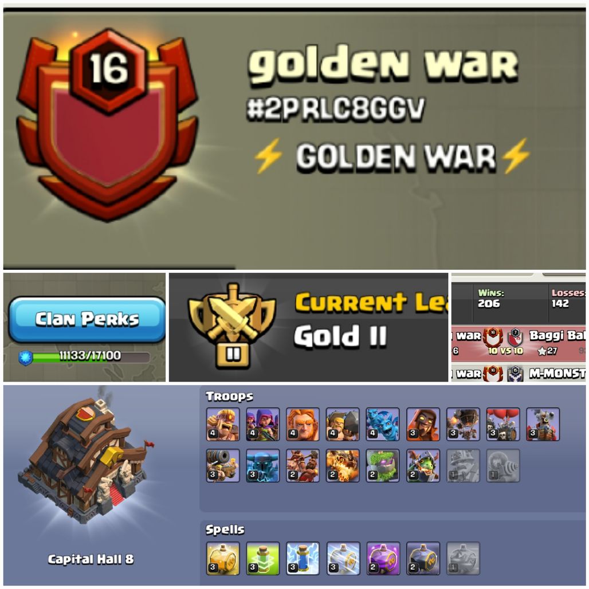
Task: Choose the Lightning spell icon
Action: pos(303,558)
